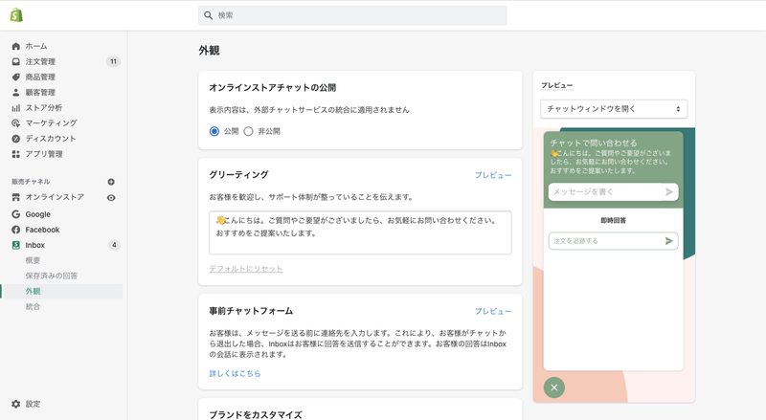Click the プレビュー link in 事前チャットフォーム card
766x420 pixels.
click(493, 311)
